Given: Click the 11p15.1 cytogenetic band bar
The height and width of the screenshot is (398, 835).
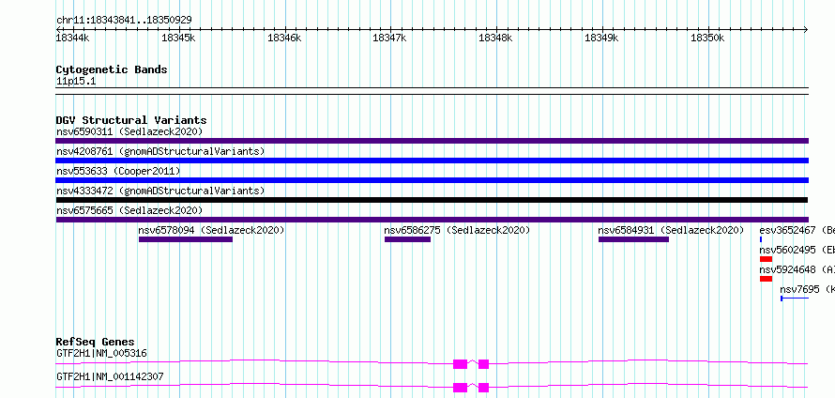Looking at the screenshot, I should pyautogui.click(x=432, y=91).
